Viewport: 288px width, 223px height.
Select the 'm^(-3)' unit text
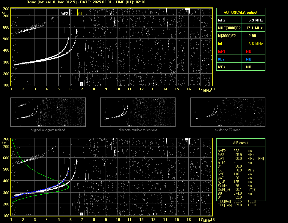point(252,190)
